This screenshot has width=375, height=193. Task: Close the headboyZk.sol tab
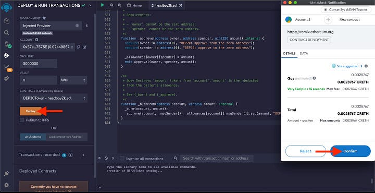[x=181, y=5]
